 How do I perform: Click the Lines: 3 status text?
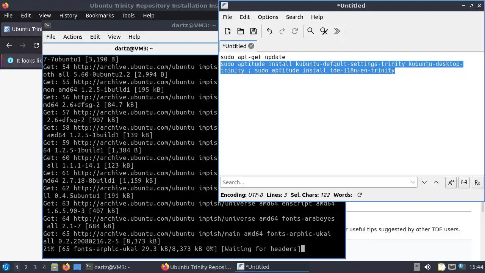(x=277, y=195)
